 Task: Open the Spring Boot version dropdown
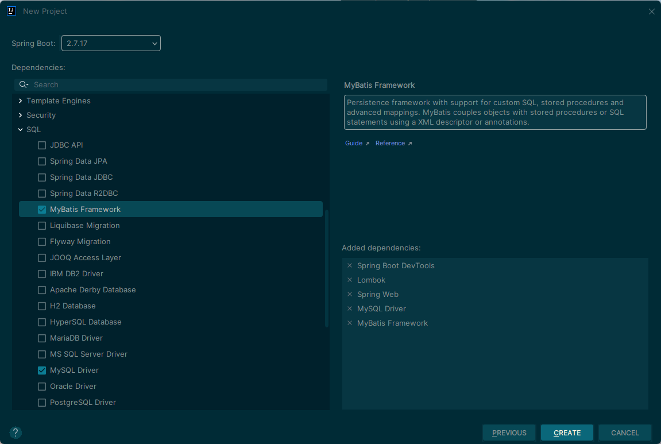tap(111, 43)
